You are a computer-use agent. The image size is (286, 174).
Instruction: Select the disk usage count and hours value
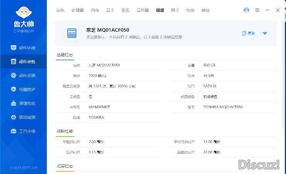[112, 86]
